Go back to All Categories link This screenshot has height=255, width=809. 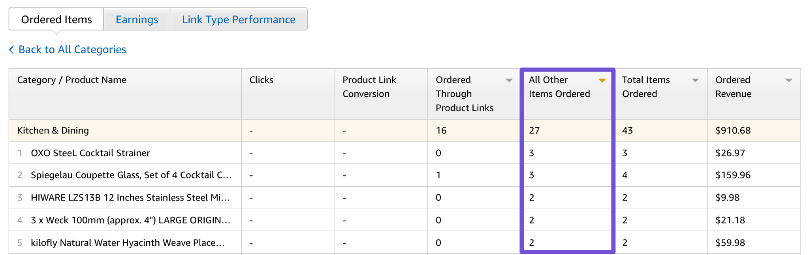click(72, 49)
